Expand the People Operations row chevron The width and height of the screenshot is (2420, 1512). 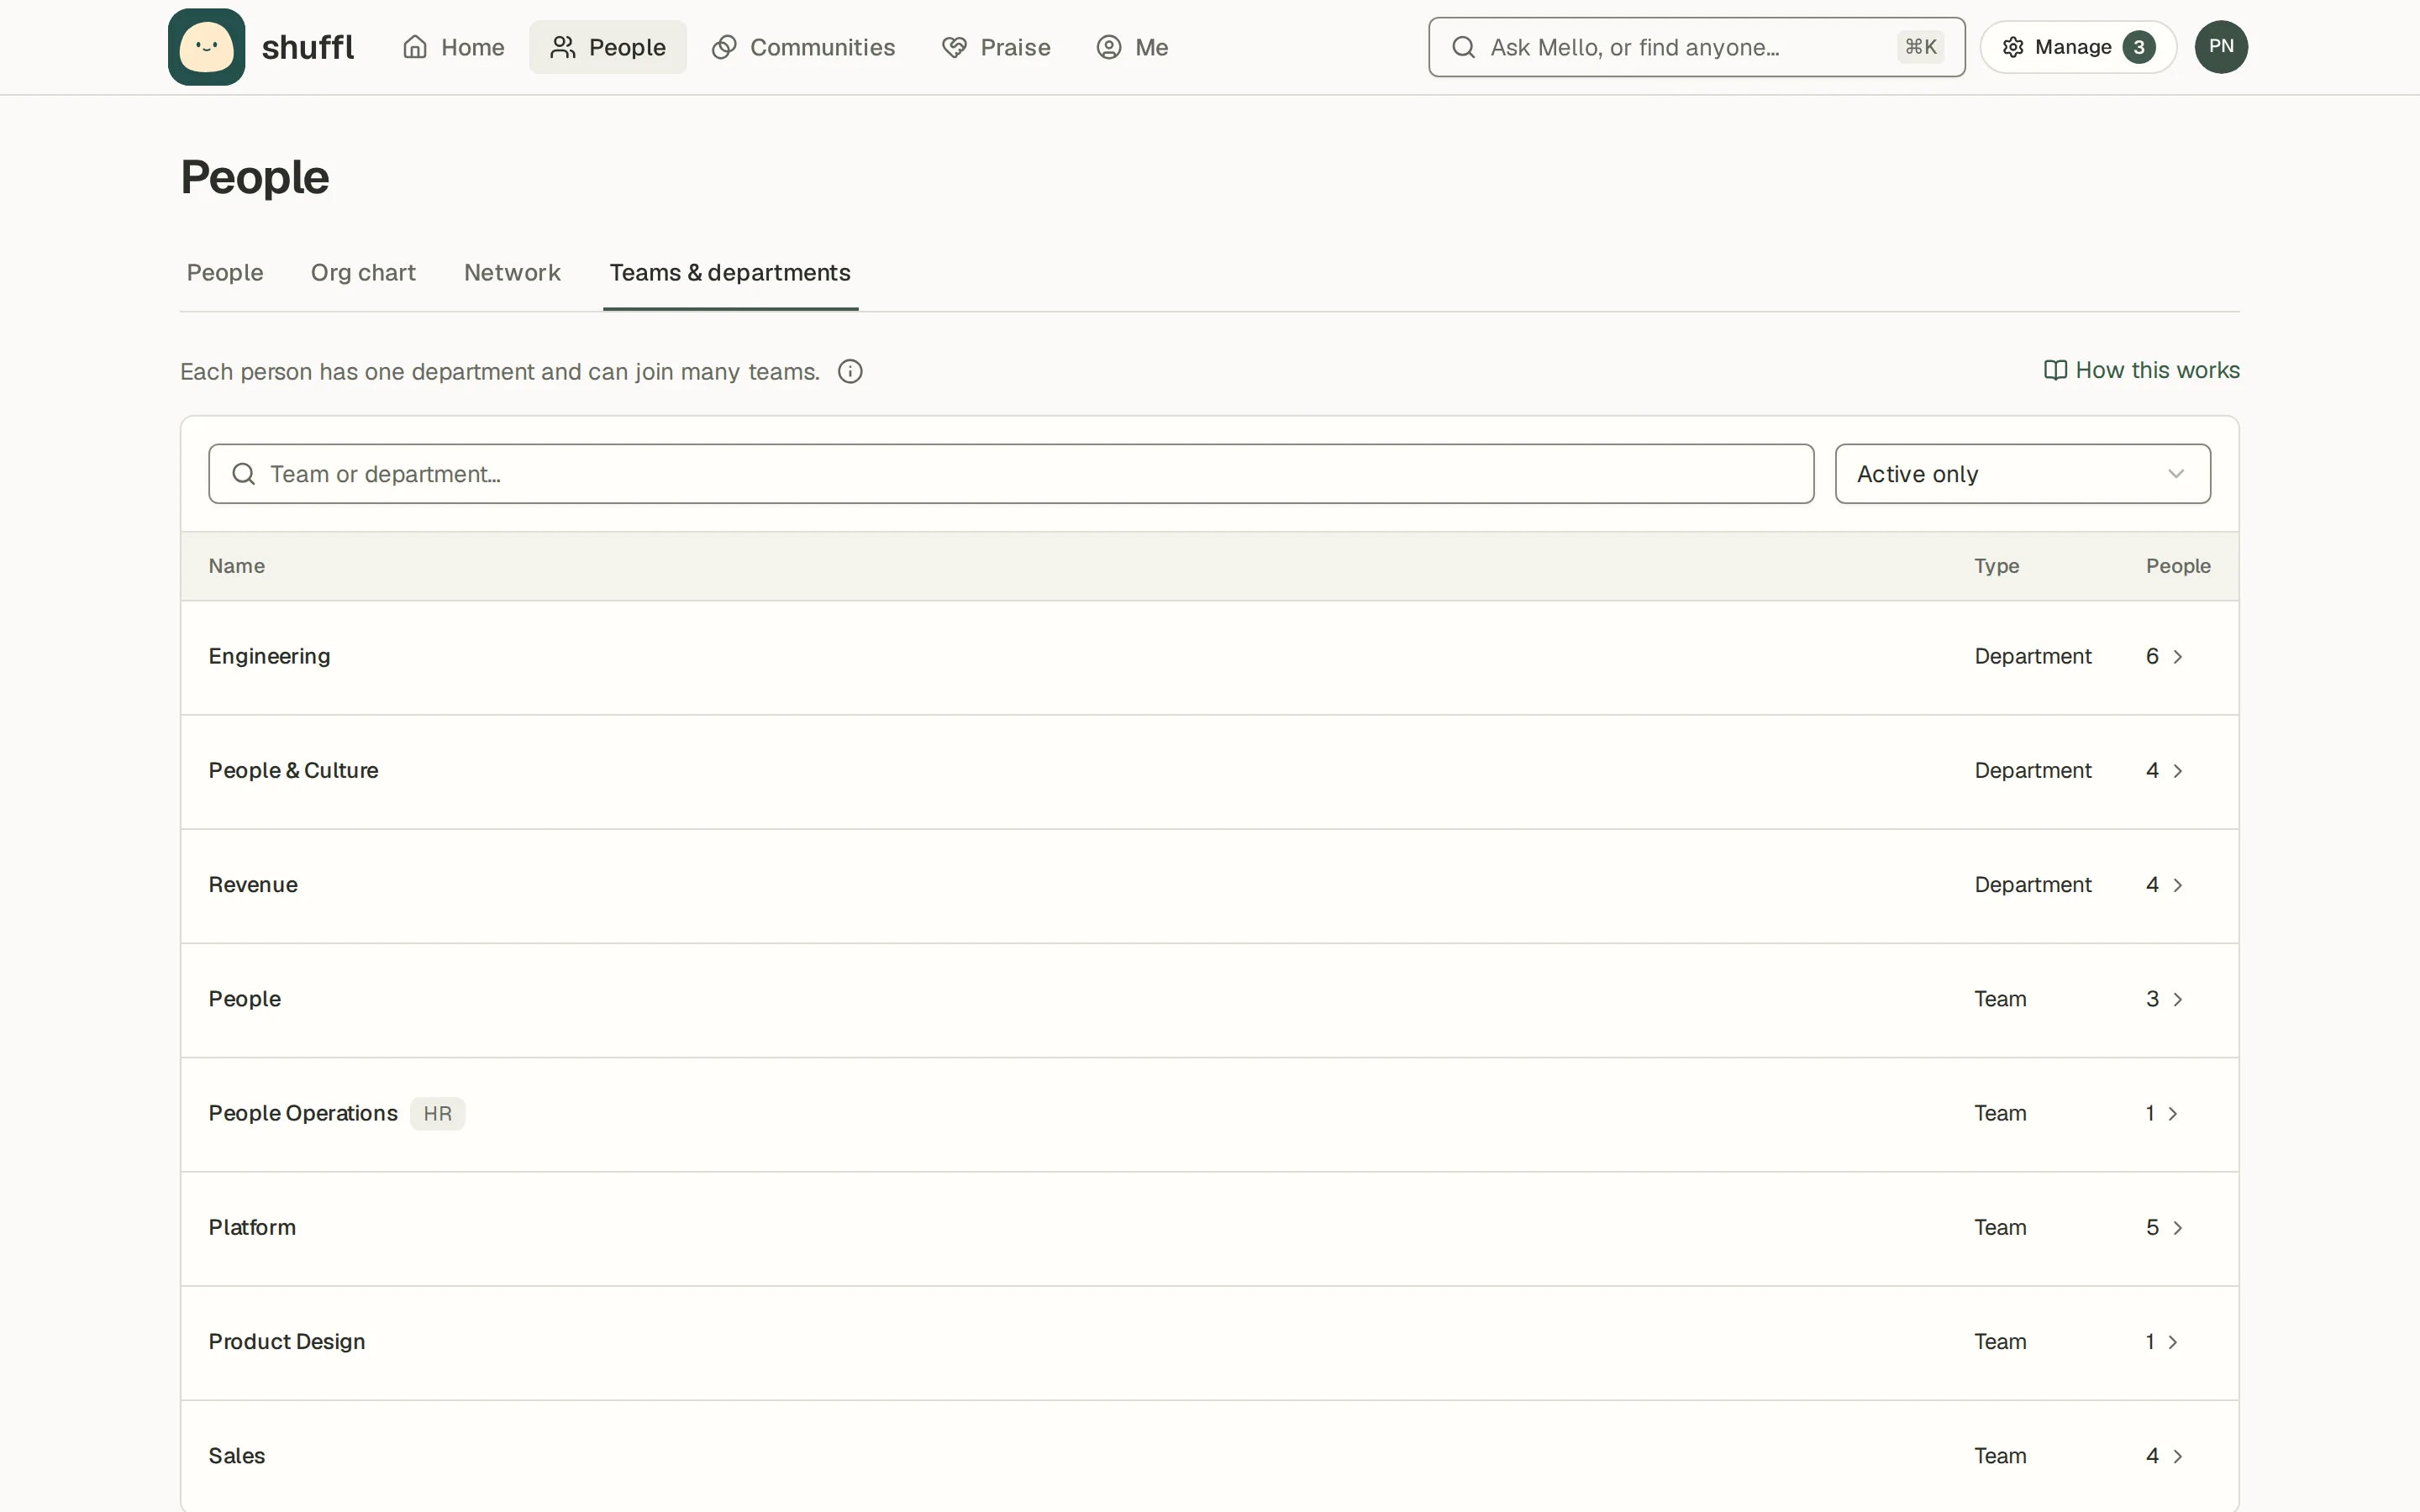[2172, 1113]
